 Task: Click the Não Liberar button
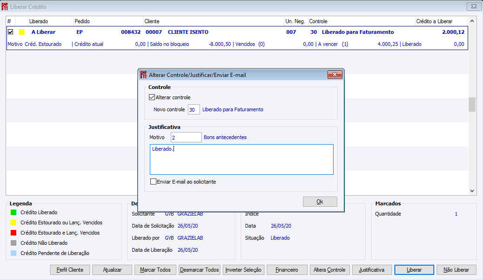pyautogui.click(x=456, y=270)
